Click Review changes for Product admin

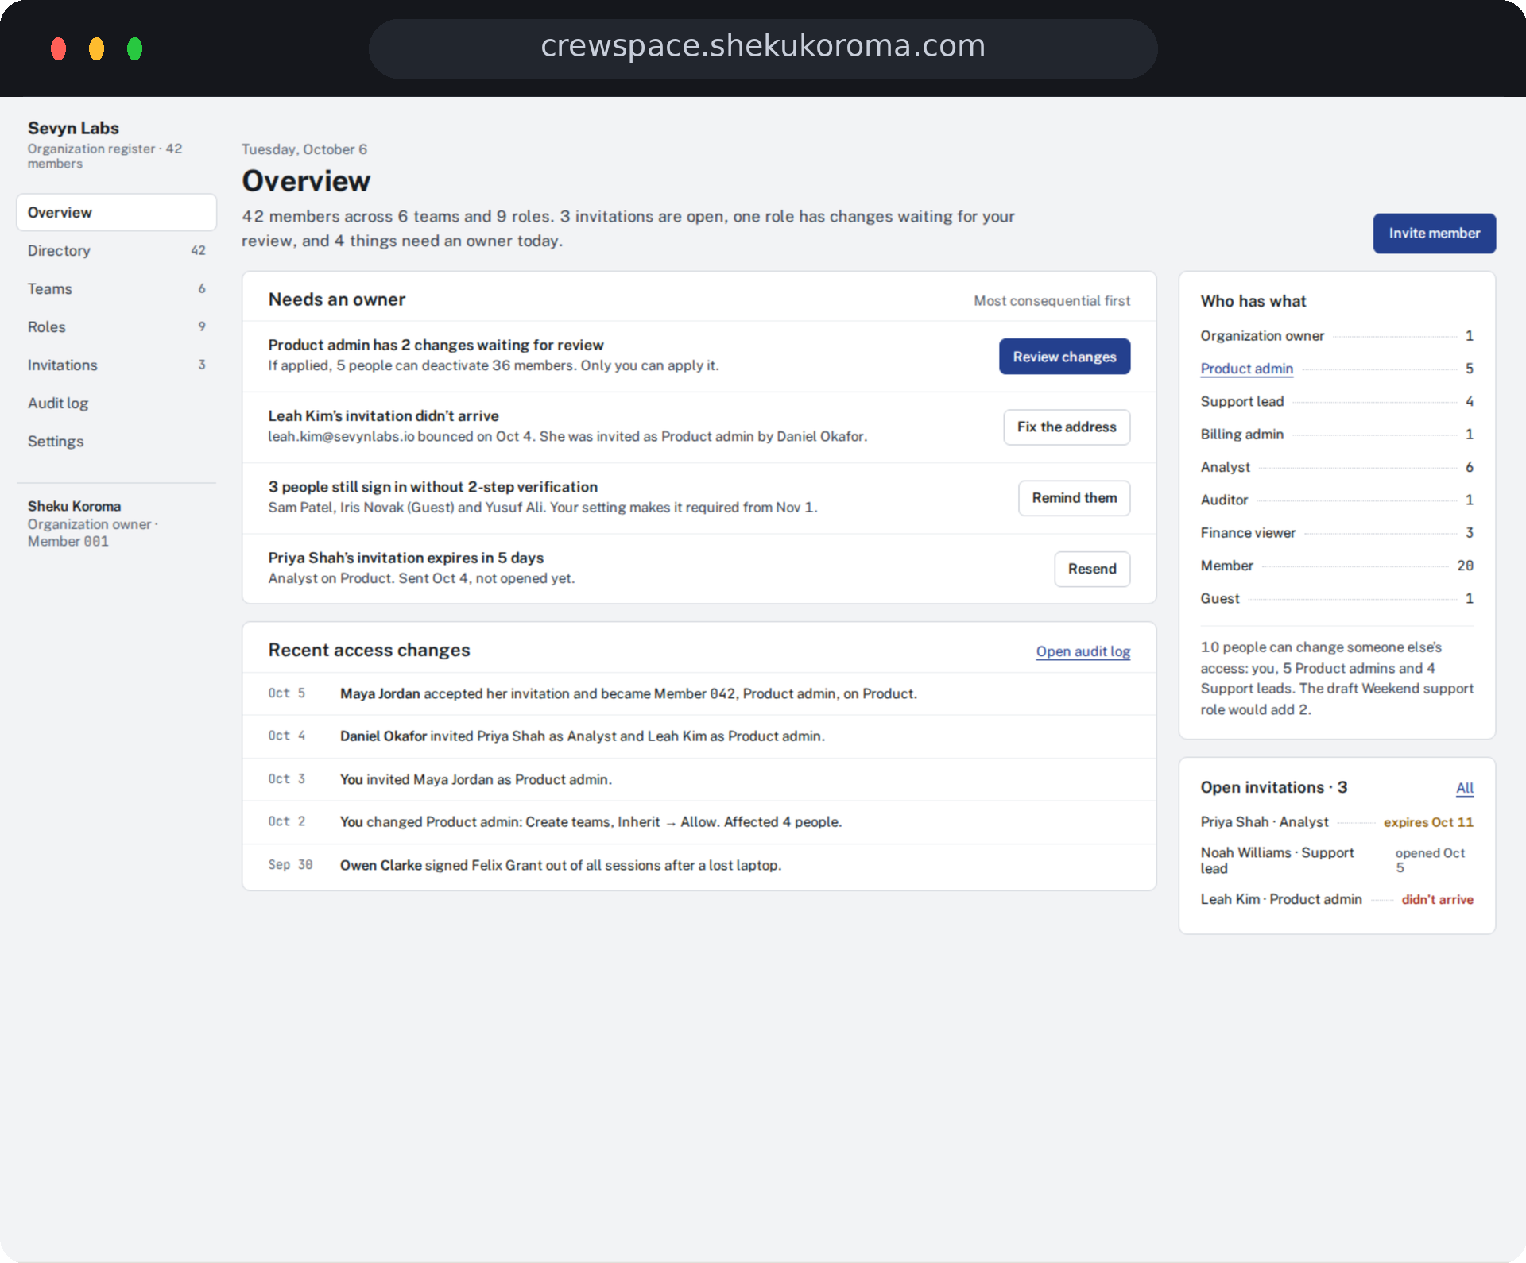pos(1064,357)
